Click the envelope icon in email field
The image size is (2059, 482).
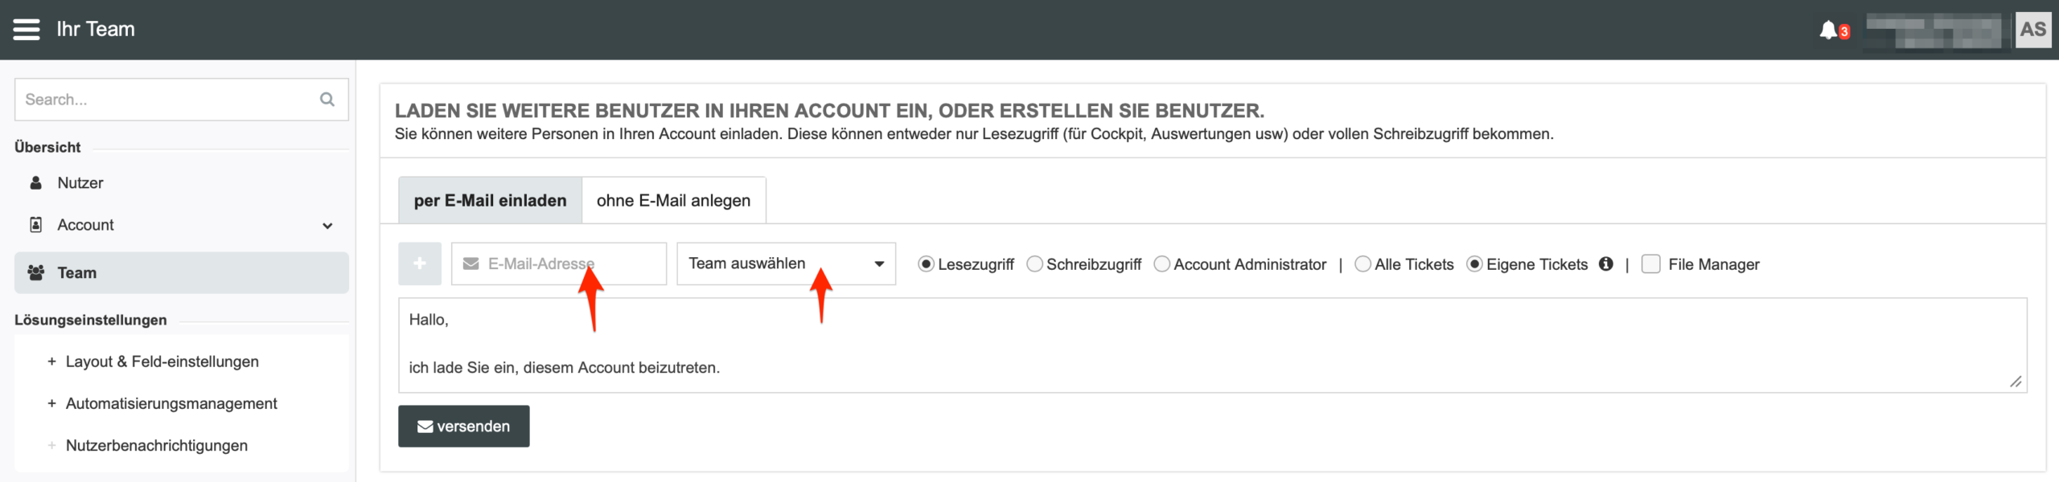click(x=471, y=263)
